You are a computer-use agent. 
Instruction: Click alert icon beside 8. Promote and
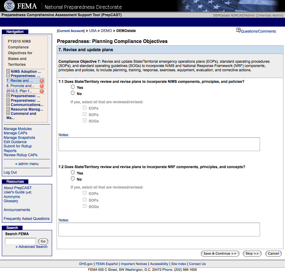tap(42, 86)
